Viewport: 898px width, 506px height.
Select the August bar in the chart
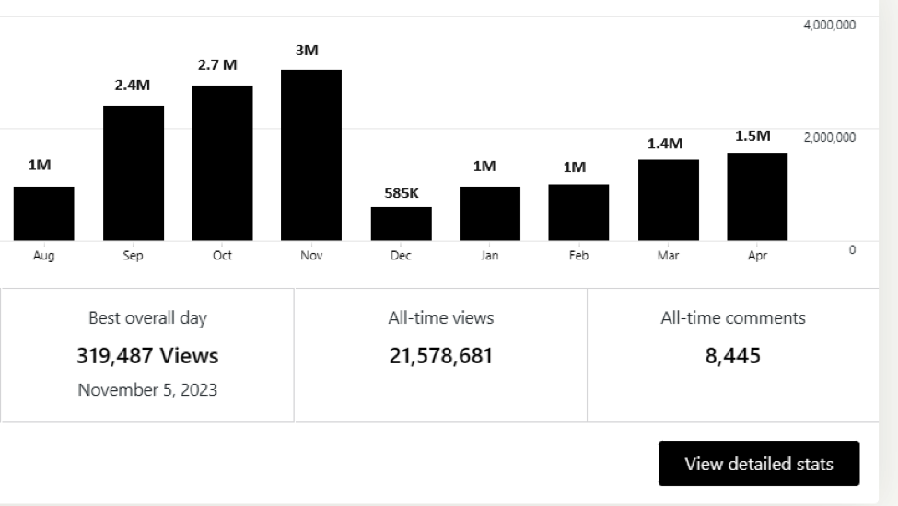pos(43,213)
